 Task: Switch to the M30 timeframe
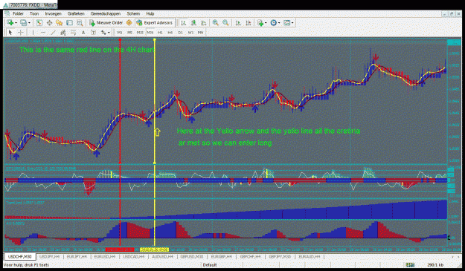(150, 33)
